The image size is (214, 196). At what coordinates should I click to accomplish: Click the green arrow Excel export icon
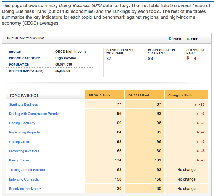[188, 39]
